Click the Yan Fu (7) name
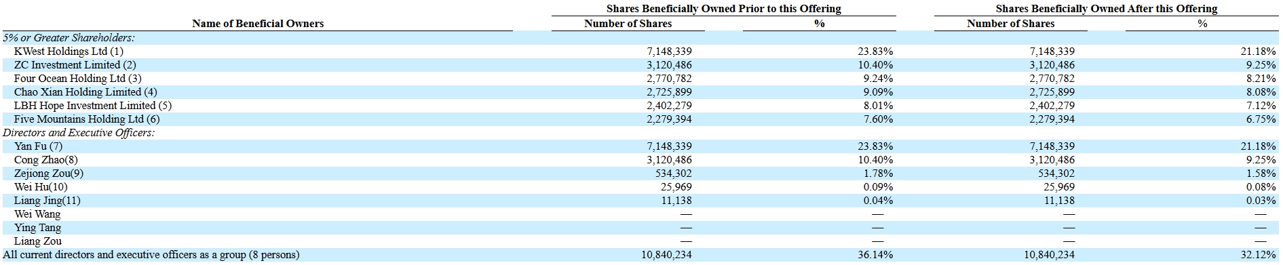This screenshot has width=1283, height=265. 38,146
